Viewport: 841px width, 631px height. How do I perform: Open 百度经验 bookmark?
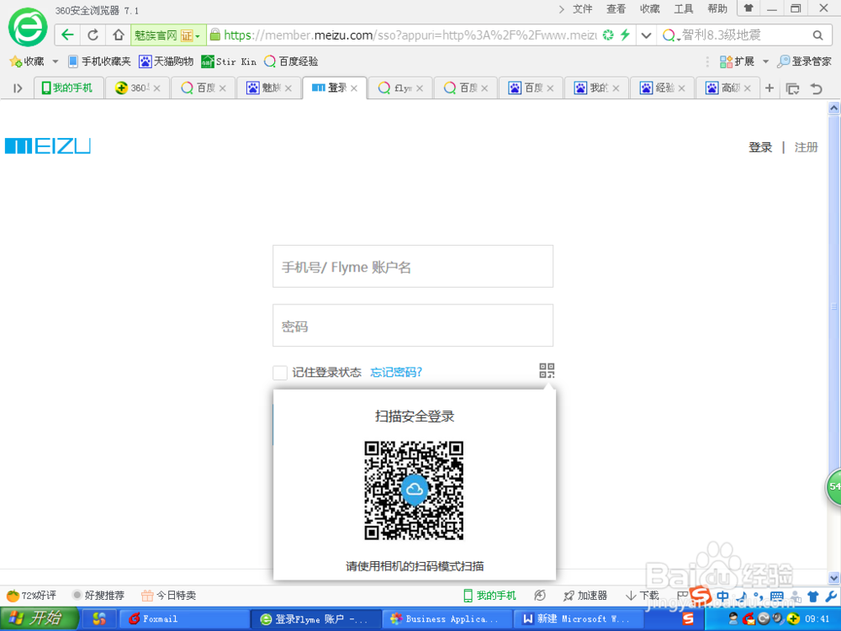[291, 61]
